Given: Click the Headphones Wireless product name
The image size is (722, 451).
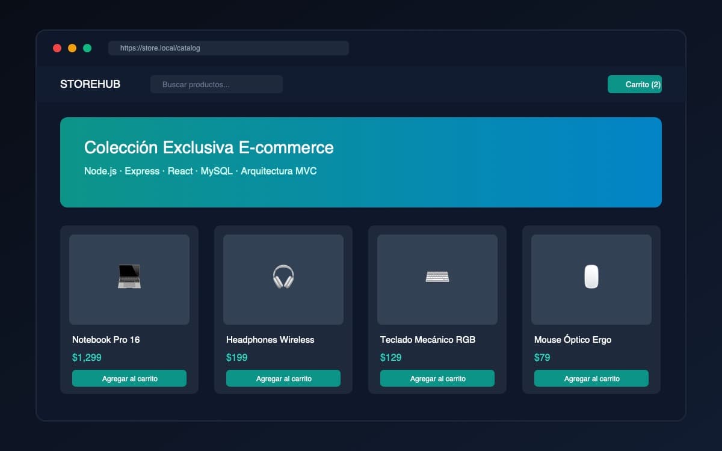Looking at the screenshot, I should click(x=270, y=340).
